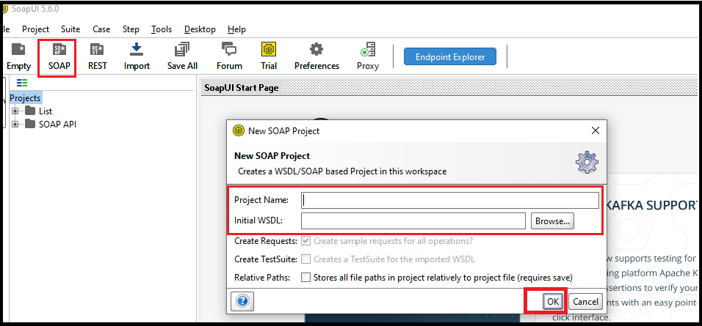Click the Trial toolbar icon
Image resolution: width=702 pixels, height=326 pixels.
point(269,49)
